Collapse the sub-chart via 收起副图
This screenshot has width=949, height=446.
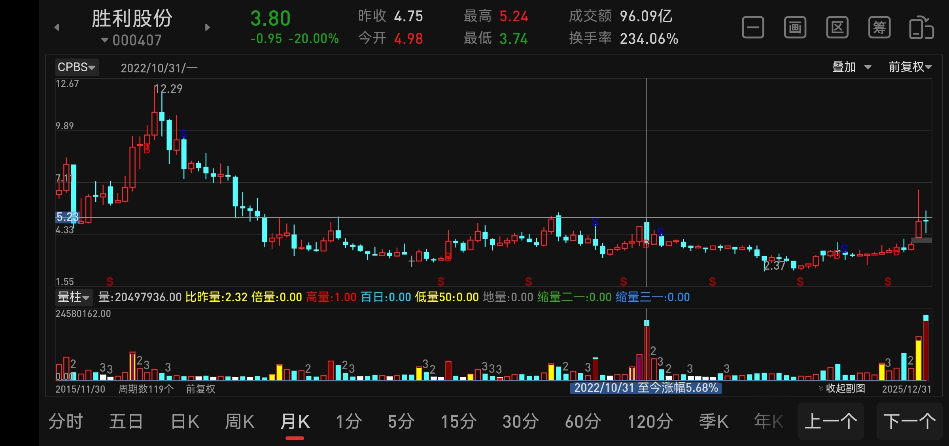click(842, 388)
